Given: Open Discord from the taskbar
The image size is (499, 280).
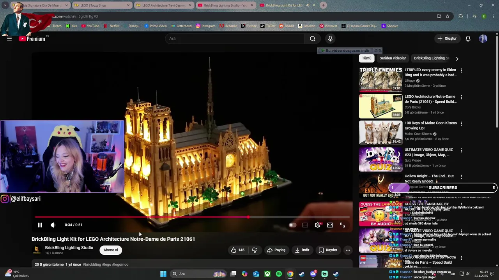Looking at the screenshot, I should pos(313,274).
